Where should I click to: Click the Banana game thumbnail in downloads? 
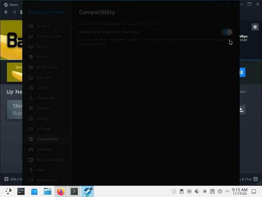[x=15, y=72]
